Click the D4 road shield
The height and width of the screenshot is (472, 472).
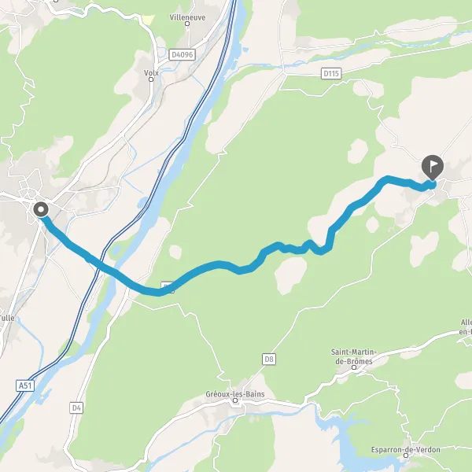[x=76, y=407]
